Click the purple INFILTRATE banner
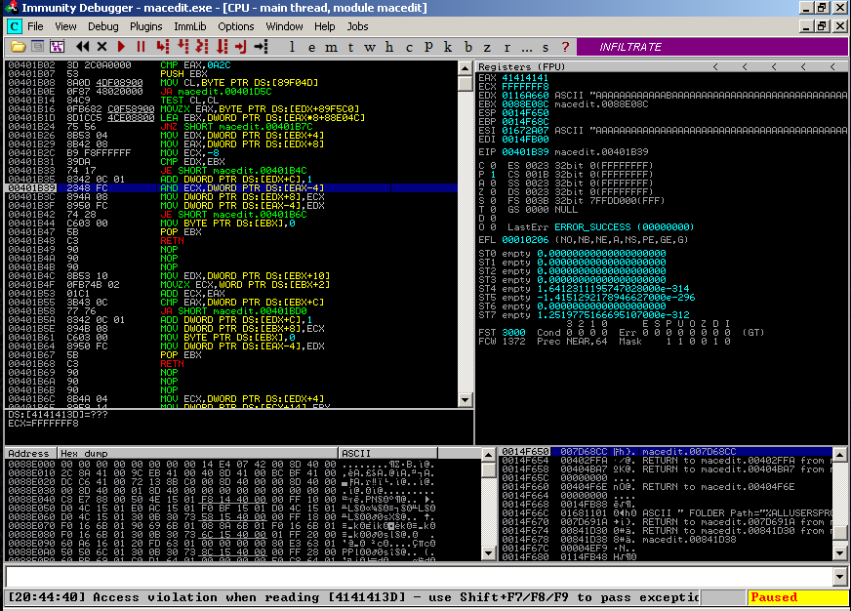Screen dimensions: 851x611 (712, 47)
